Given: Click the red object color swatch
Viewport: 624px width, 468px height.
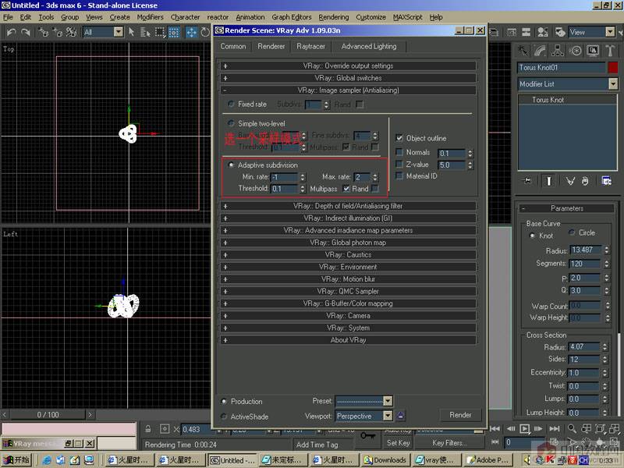Looking at the screenshot, I should click(613, 68).
